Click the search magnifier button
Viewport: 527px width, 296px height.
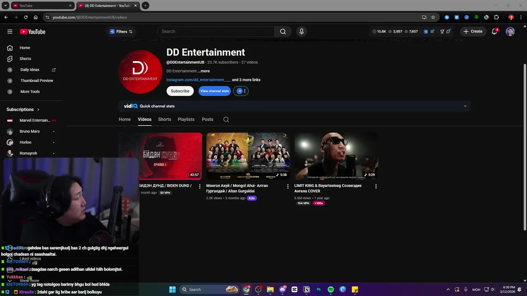[x=283, y=32]
